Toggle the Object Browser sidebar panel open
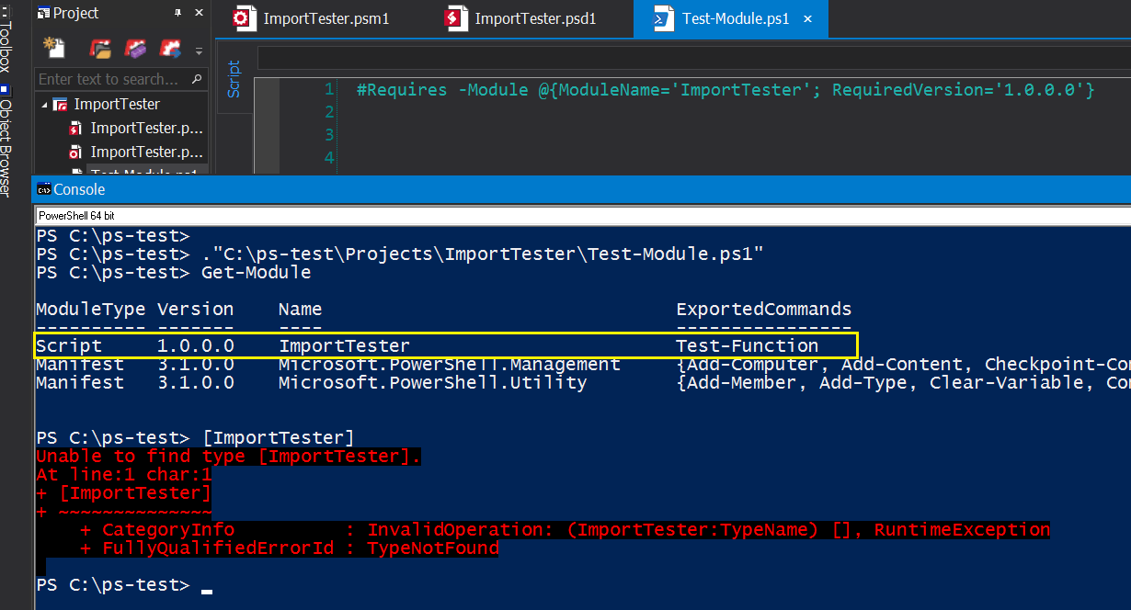1131x610 pixels. [x=8, y=120]
